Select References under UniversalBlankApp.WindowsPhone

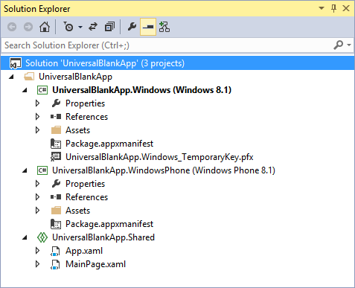coord(86,197)
